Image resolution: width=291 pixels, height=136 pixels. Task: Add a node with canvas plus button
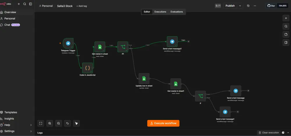[286, 18]
